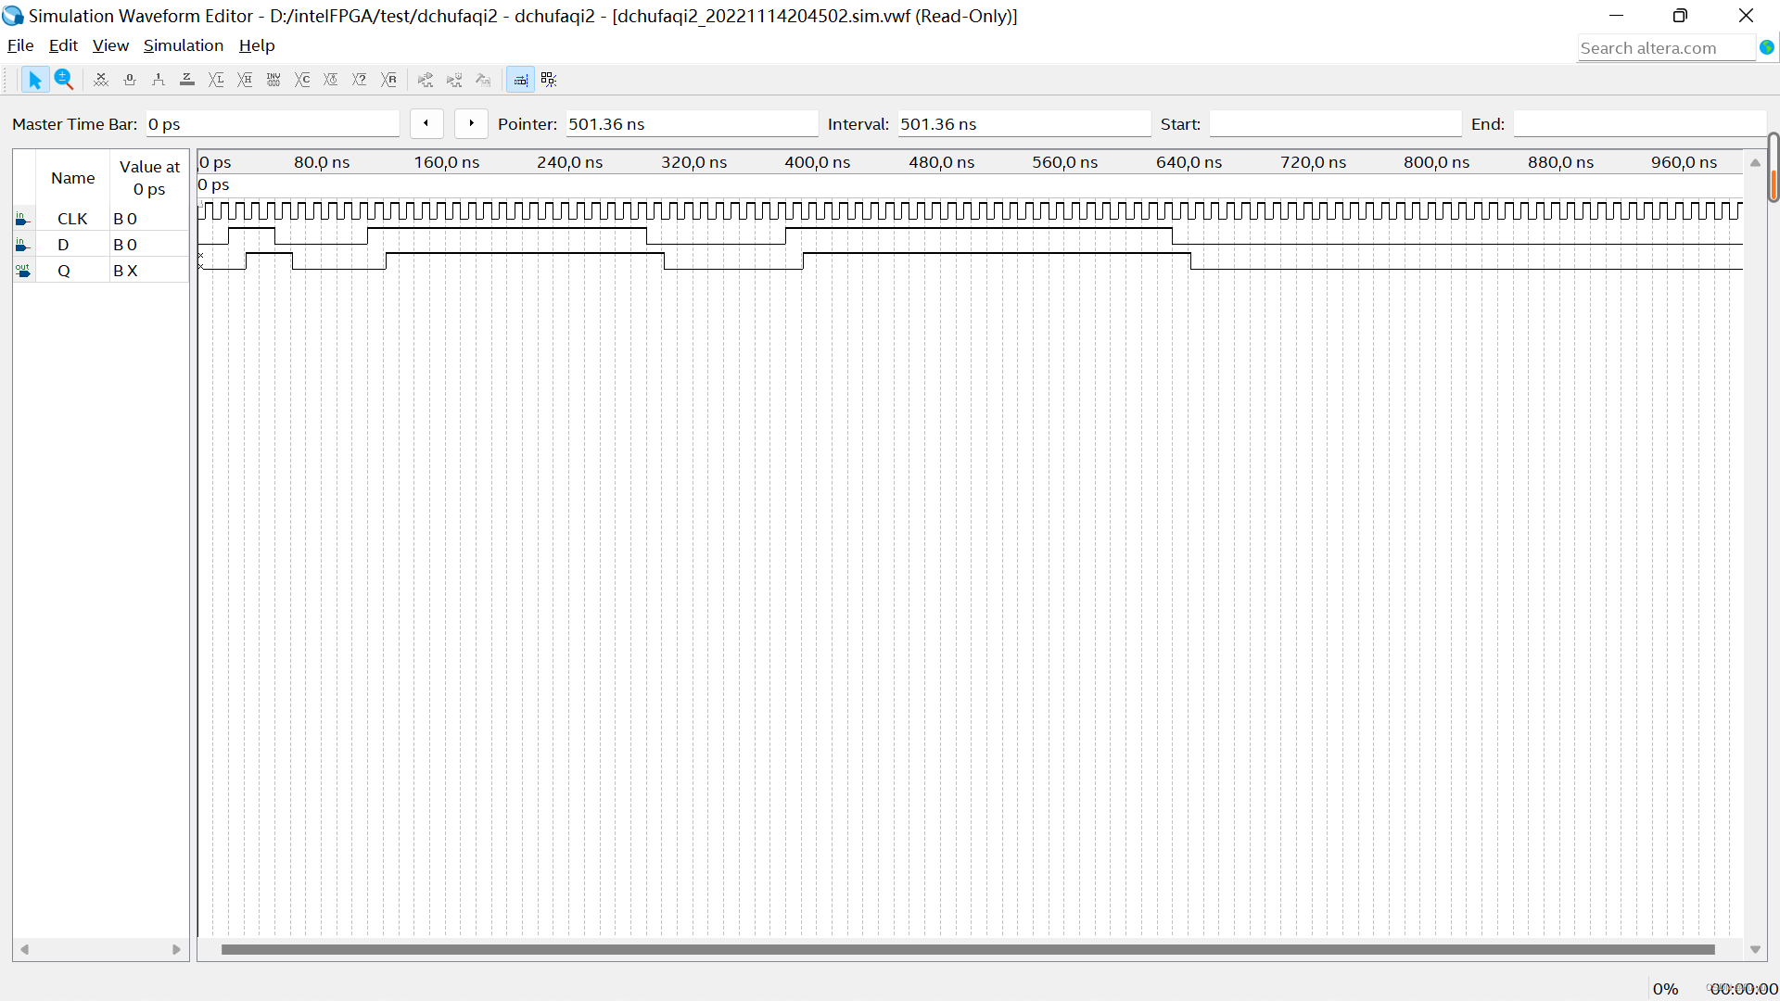Click the Q waveform trace
The height and width of the screenshot is (1001, 1780).
970,261
